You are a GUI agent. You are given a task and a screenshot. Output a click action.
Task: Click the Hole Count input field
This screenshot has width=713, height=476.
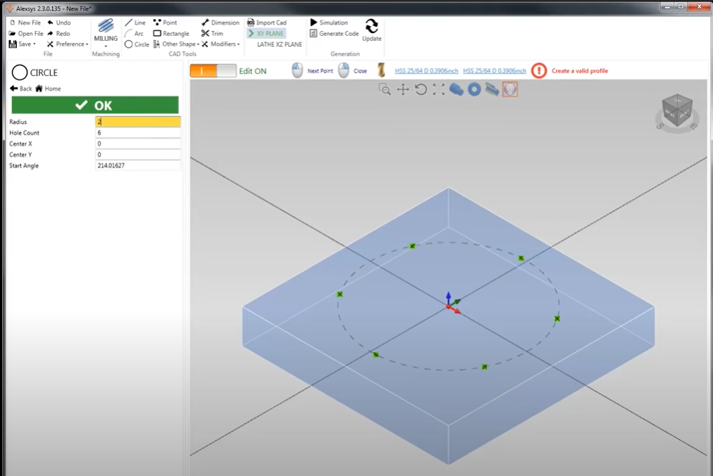138,133
